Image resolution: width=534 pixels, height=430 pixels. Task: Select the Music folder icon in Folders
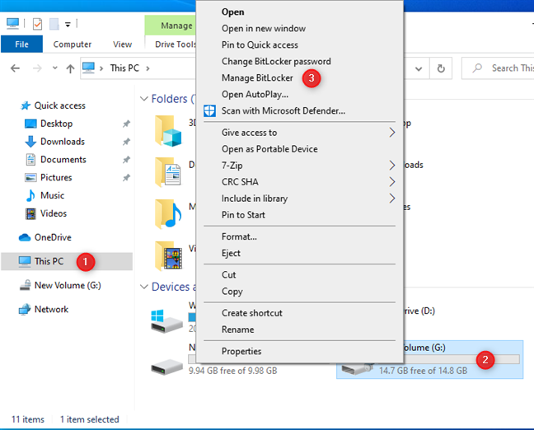(168, 214)
